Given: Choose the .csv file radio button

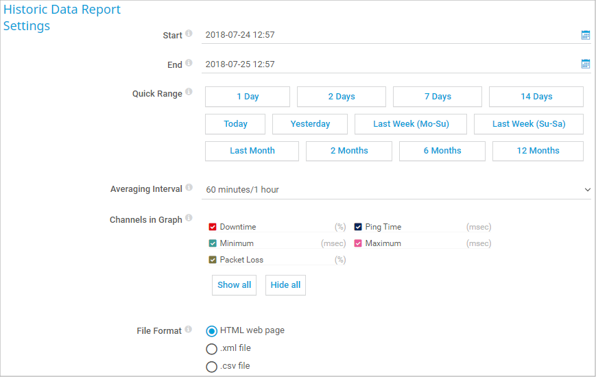Looking at the screenshot, I should tap(212, 367).
